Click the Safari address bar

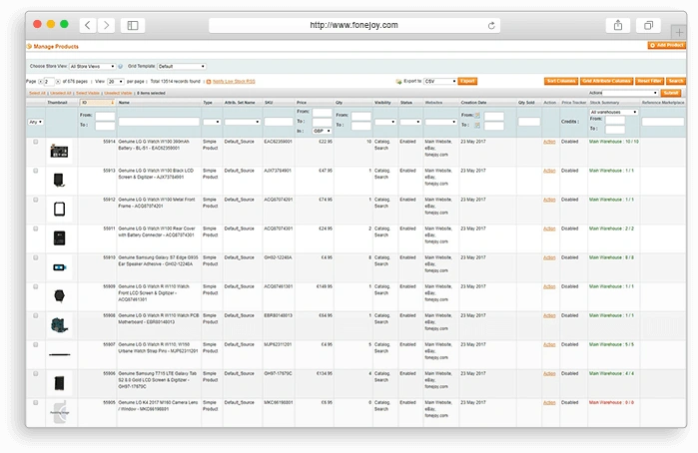tap(353, 25)
